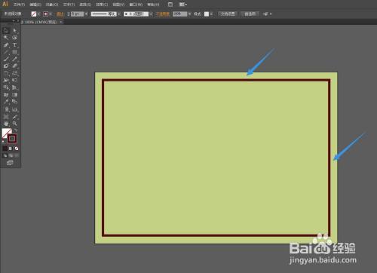Open the 视图(V) View menu
This screenshot has width=377, height=273.
coord(118,5)
